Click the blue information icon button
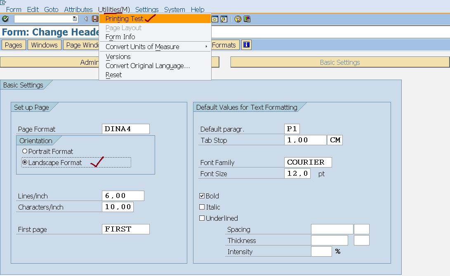 coord(247,45)
